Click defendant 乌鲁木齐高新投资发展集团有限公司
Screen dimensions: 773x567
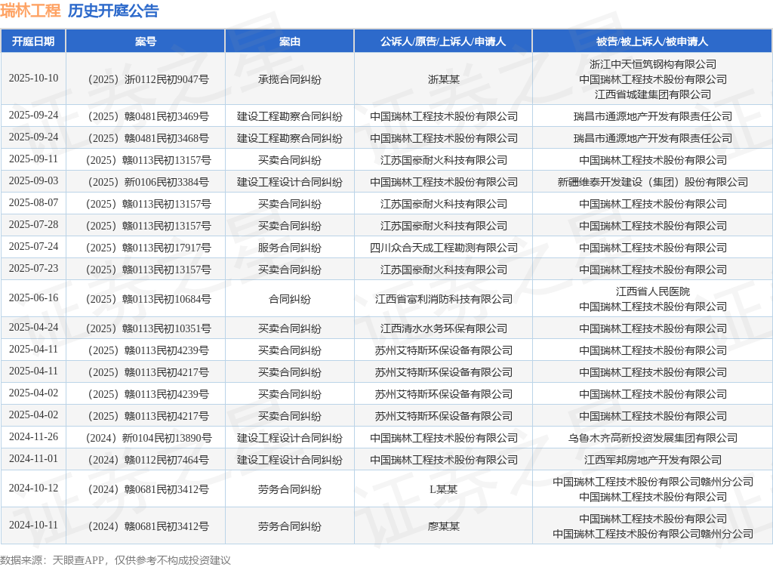click(x=653, y=438)
